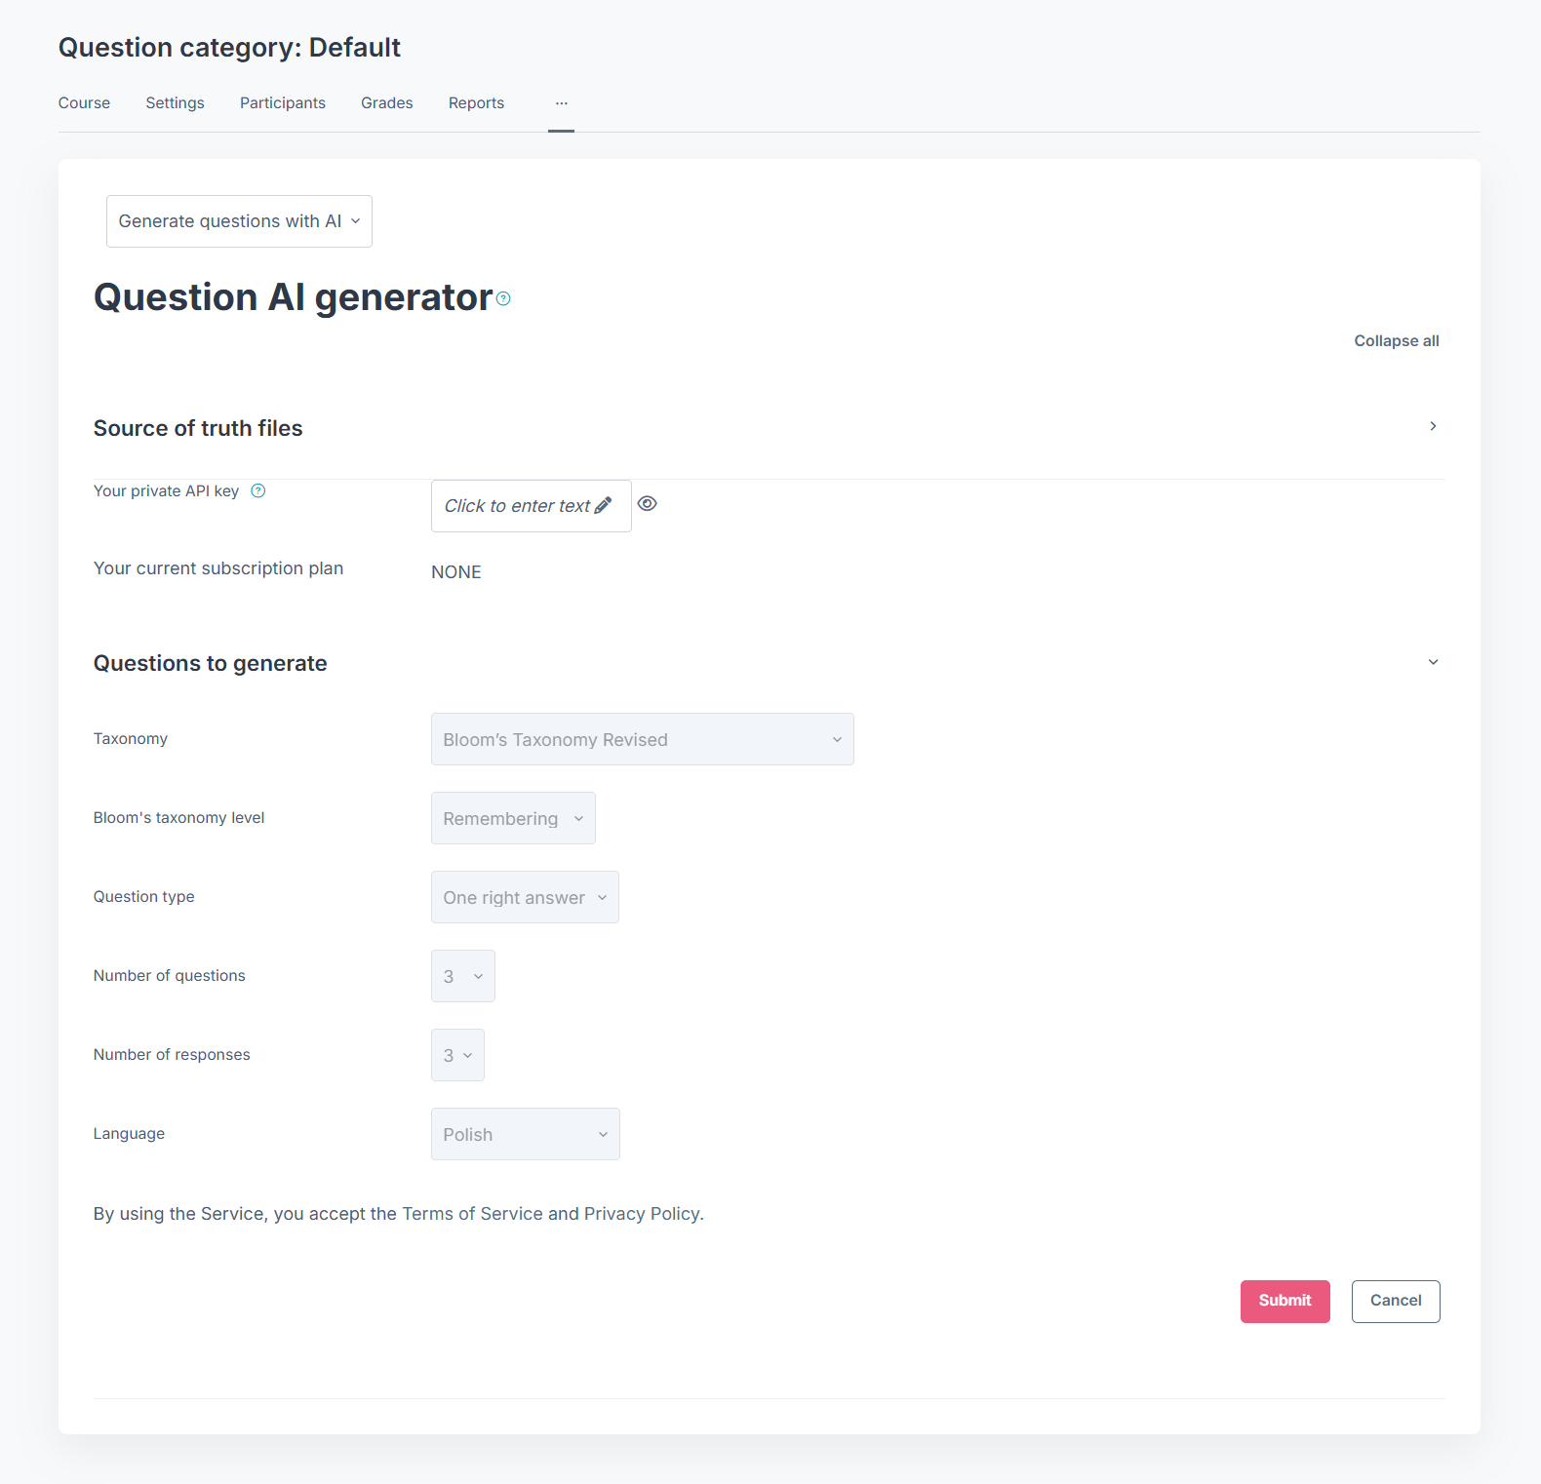
Task: Open the Number of responses dropdown
Action: pyautogui.click(x=457, y=1055)
